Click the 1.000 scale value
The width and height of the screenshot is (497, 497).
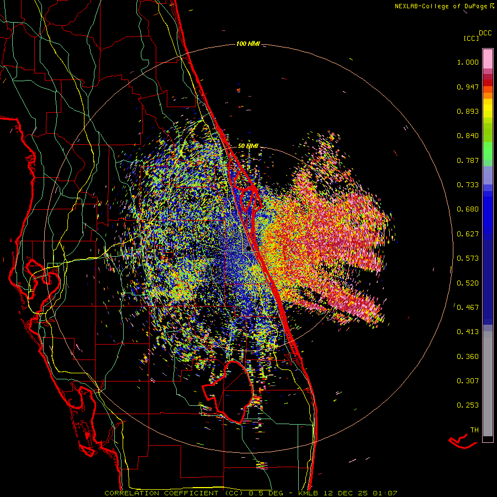click(x=468, y=62)
